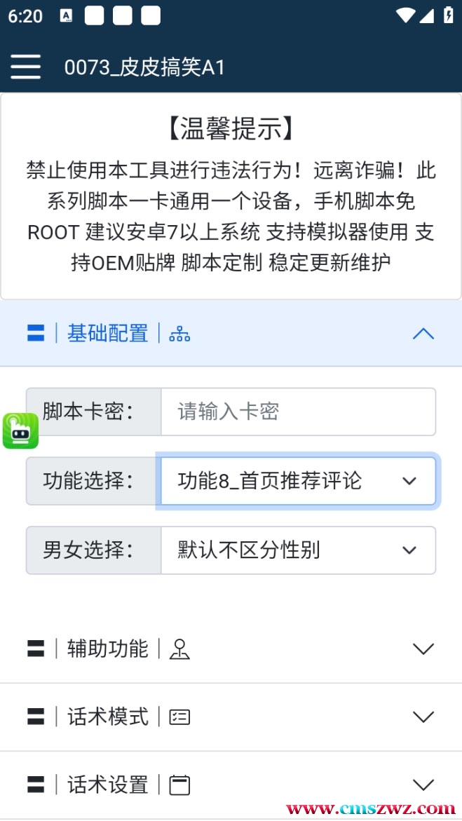Expand the 话术设置 section chevron

click(423, 785)
